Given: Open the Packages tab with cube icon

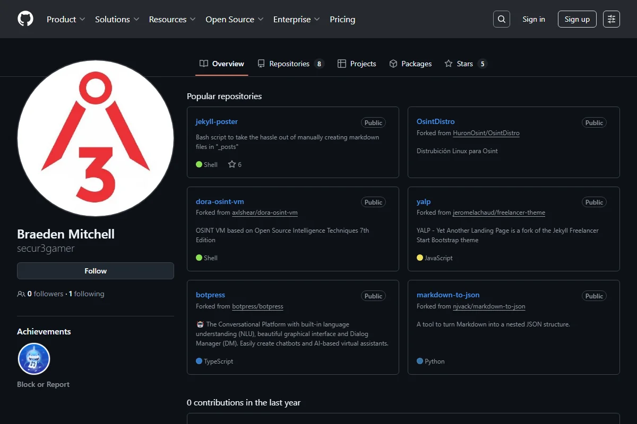Looking at the screenshot, I should pyautogui.click(x=410, y=64).
